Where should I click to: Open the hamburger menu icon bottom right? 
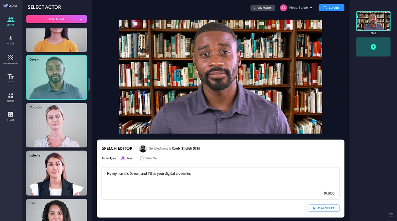(391, 215)
